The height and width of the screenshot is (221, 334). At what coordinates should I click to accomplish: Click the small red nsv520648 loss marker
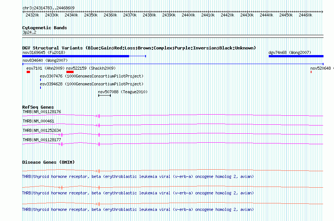[x=311, y=72]
